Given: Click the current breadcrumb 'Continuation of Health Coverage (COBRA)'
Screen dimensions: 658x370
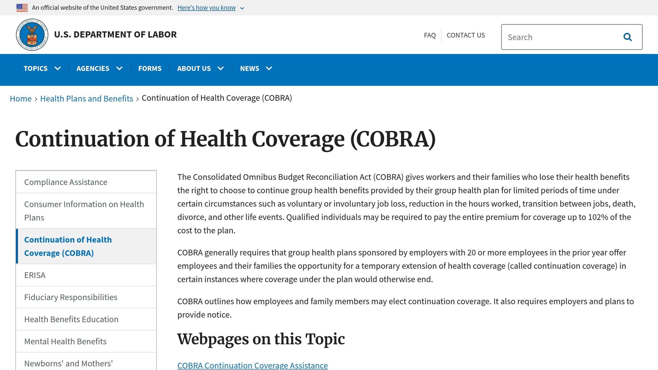Looking at the screenshot, I should (217, 98).
